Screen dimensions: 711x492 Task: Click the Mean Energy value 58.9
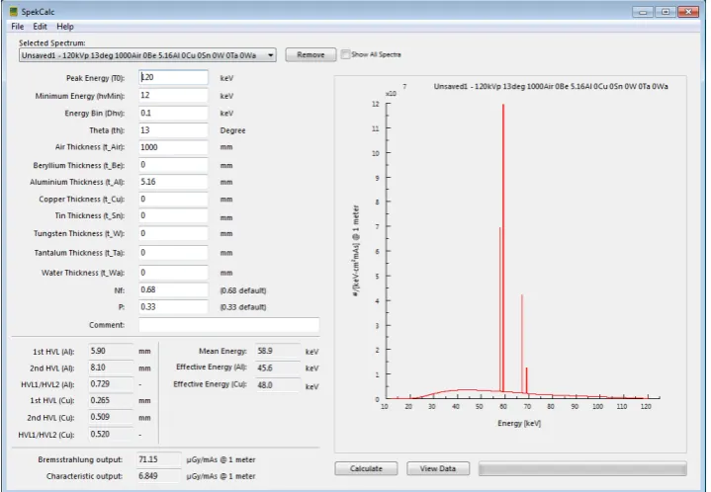click(278, 351)
